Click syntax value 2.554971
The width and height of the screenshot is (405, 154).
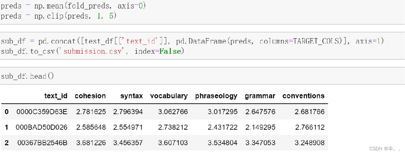[x=128, y=127]
